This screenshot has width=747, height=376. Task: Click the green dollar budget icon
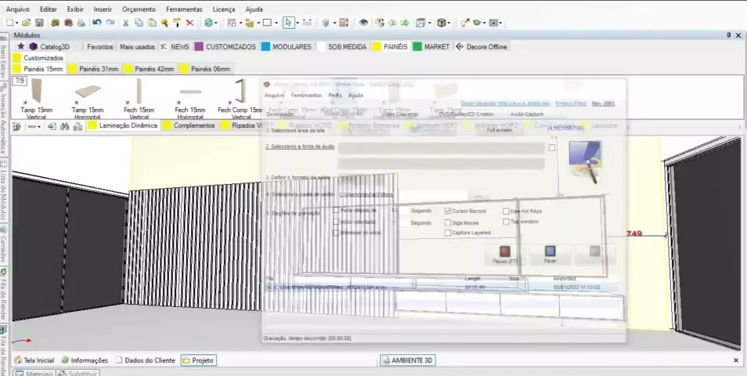pos(209,23)
